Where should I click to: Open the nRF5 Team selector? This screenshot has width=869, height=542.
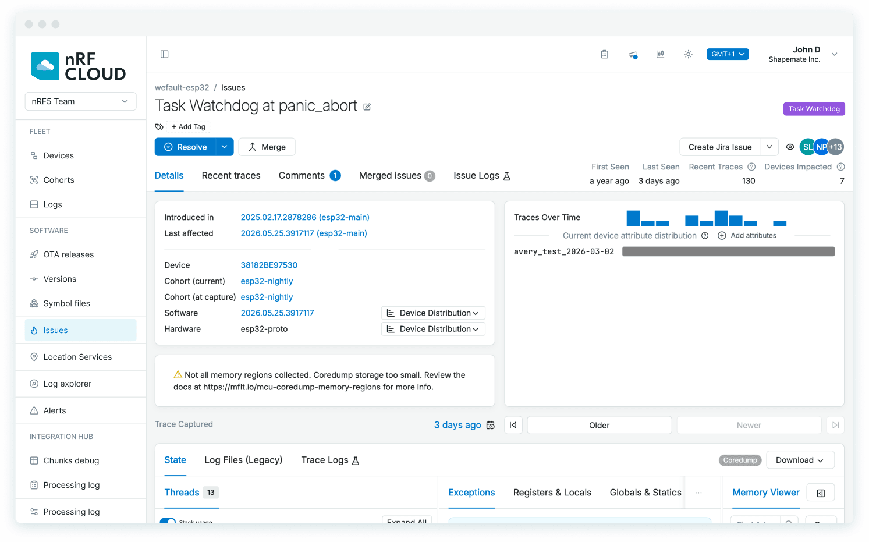[x=80, y=101]
